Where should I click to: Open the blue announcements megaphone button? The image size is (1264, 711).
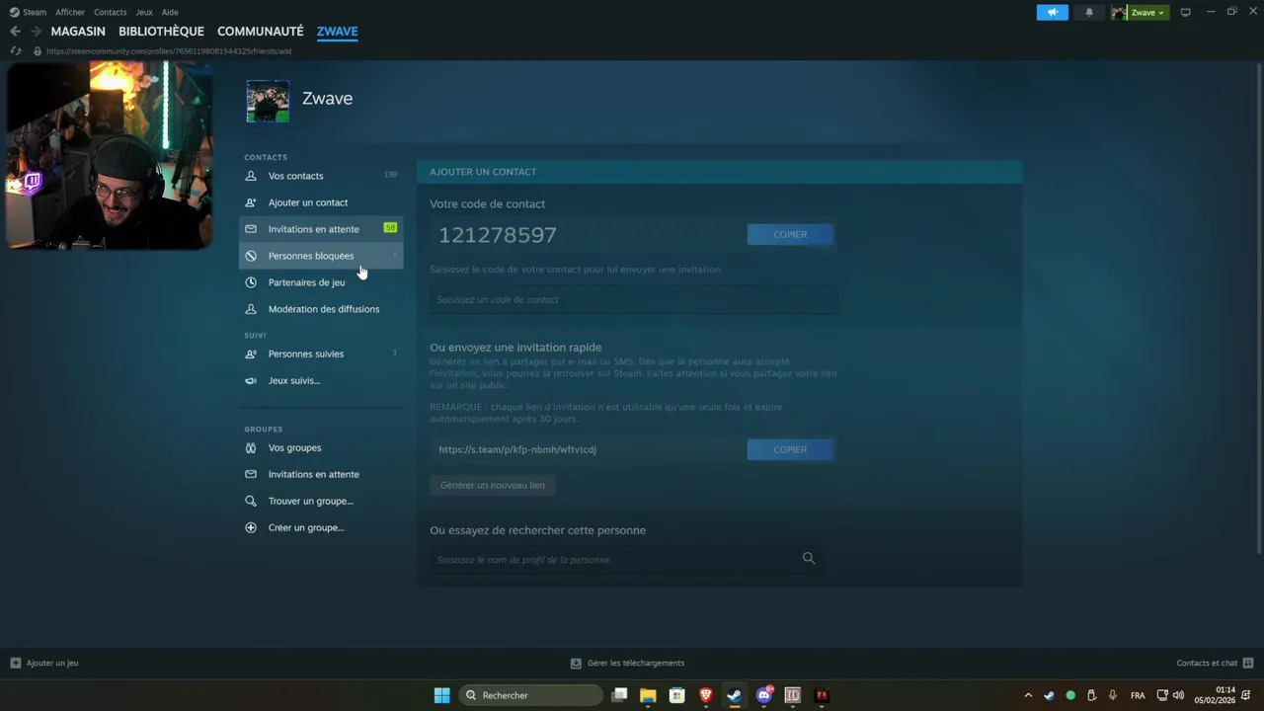pos(1053,12)
